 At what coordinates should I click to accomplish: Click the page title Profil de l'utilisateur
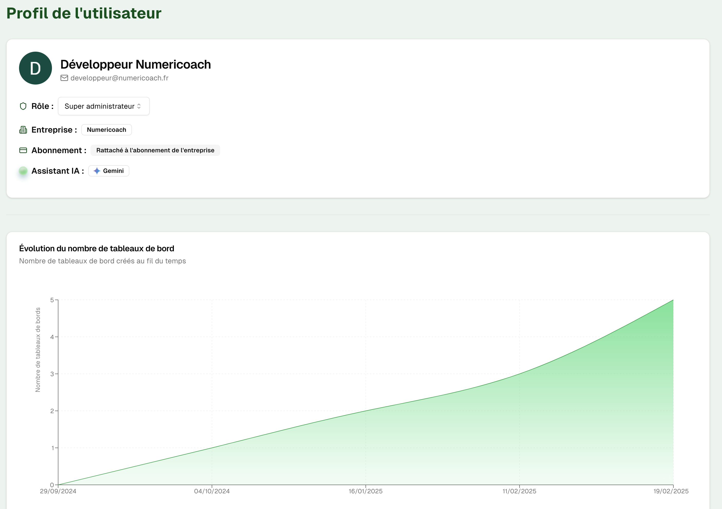point(84,13)
